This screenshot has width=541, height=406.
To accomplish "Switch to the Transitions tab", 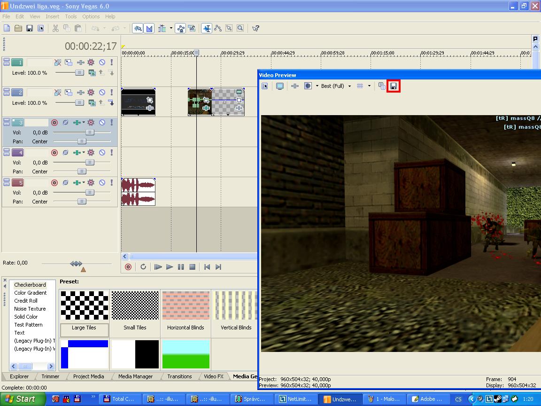I will [179, 376].
